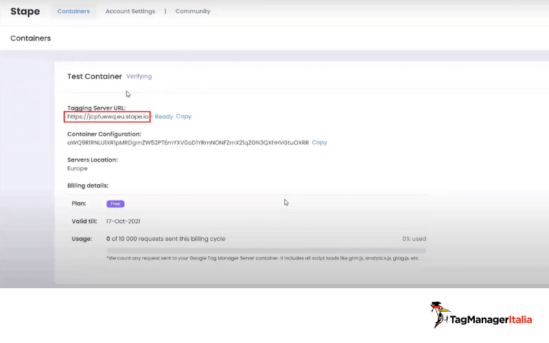Open the Containers tab
The height and width of the screenshot is (343, 549).
pos(73,11)
